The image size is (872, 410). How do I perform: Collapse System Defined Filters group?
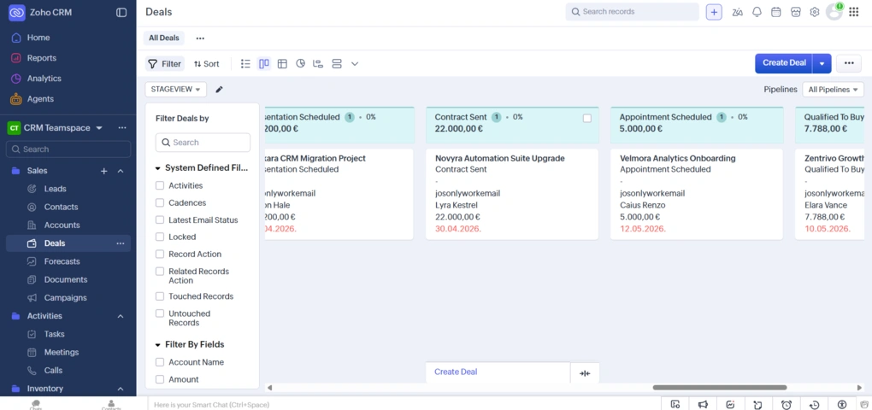[158, 167]
